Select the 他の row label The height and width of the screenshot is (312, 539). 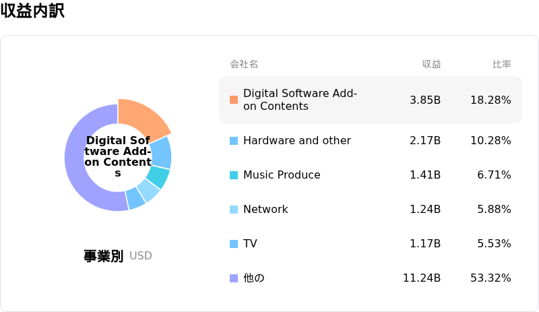(254, 278)
